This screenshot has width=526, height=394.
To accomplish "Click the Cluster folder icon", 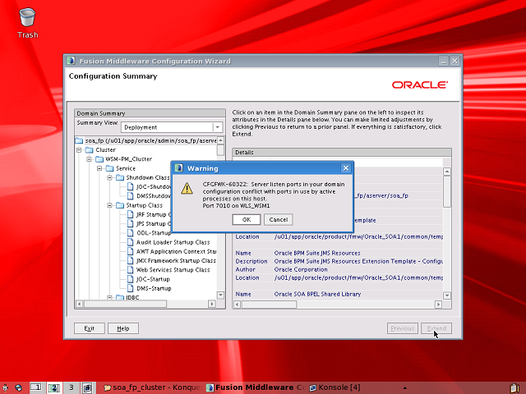I will (x=89, y=149).
